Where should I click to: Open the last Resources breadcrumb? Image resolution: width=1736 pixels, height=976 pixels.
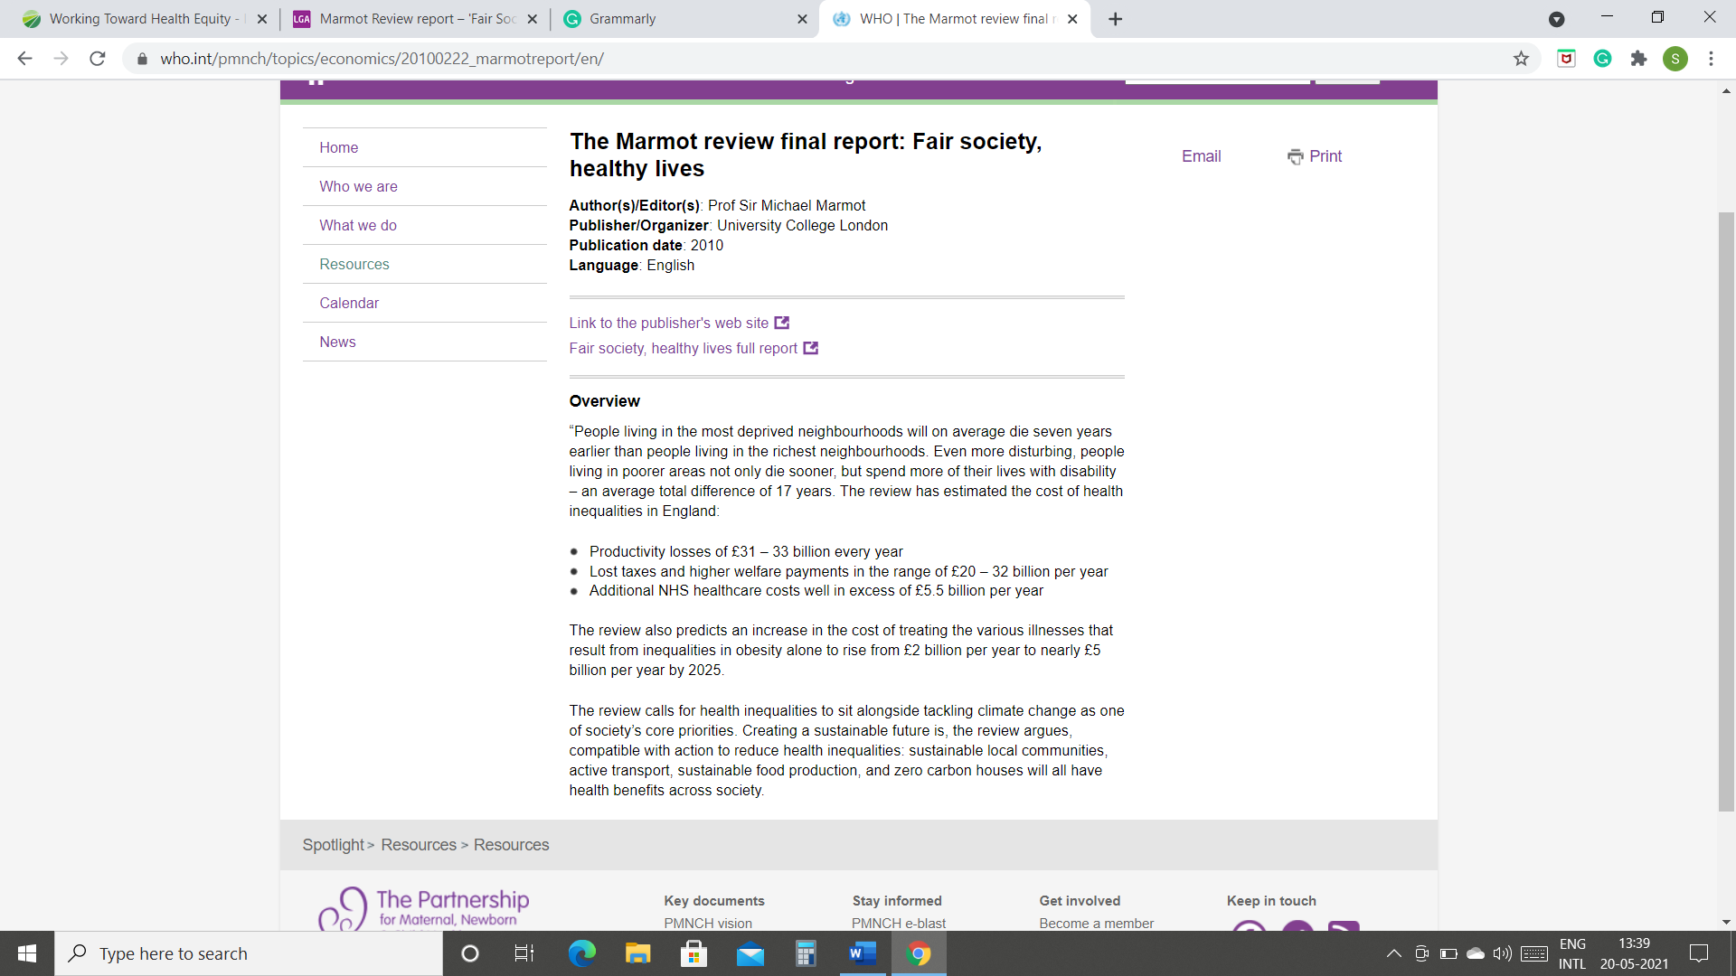click(511, 845)
